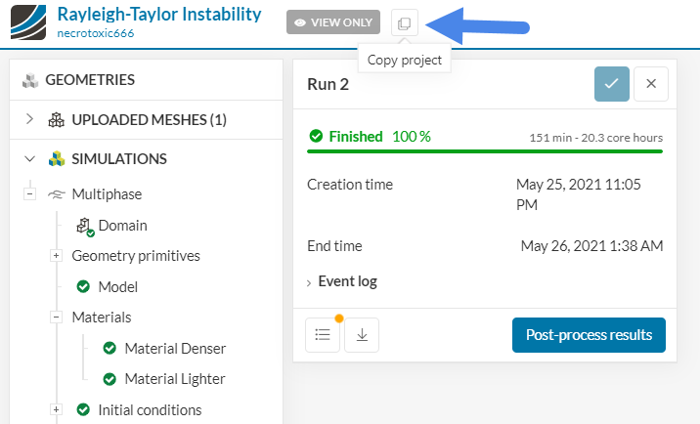The height and width of the screenshot is (424, 700).
Task: Click the Finished 100% progress bar
Action: [x=484, y=150]
